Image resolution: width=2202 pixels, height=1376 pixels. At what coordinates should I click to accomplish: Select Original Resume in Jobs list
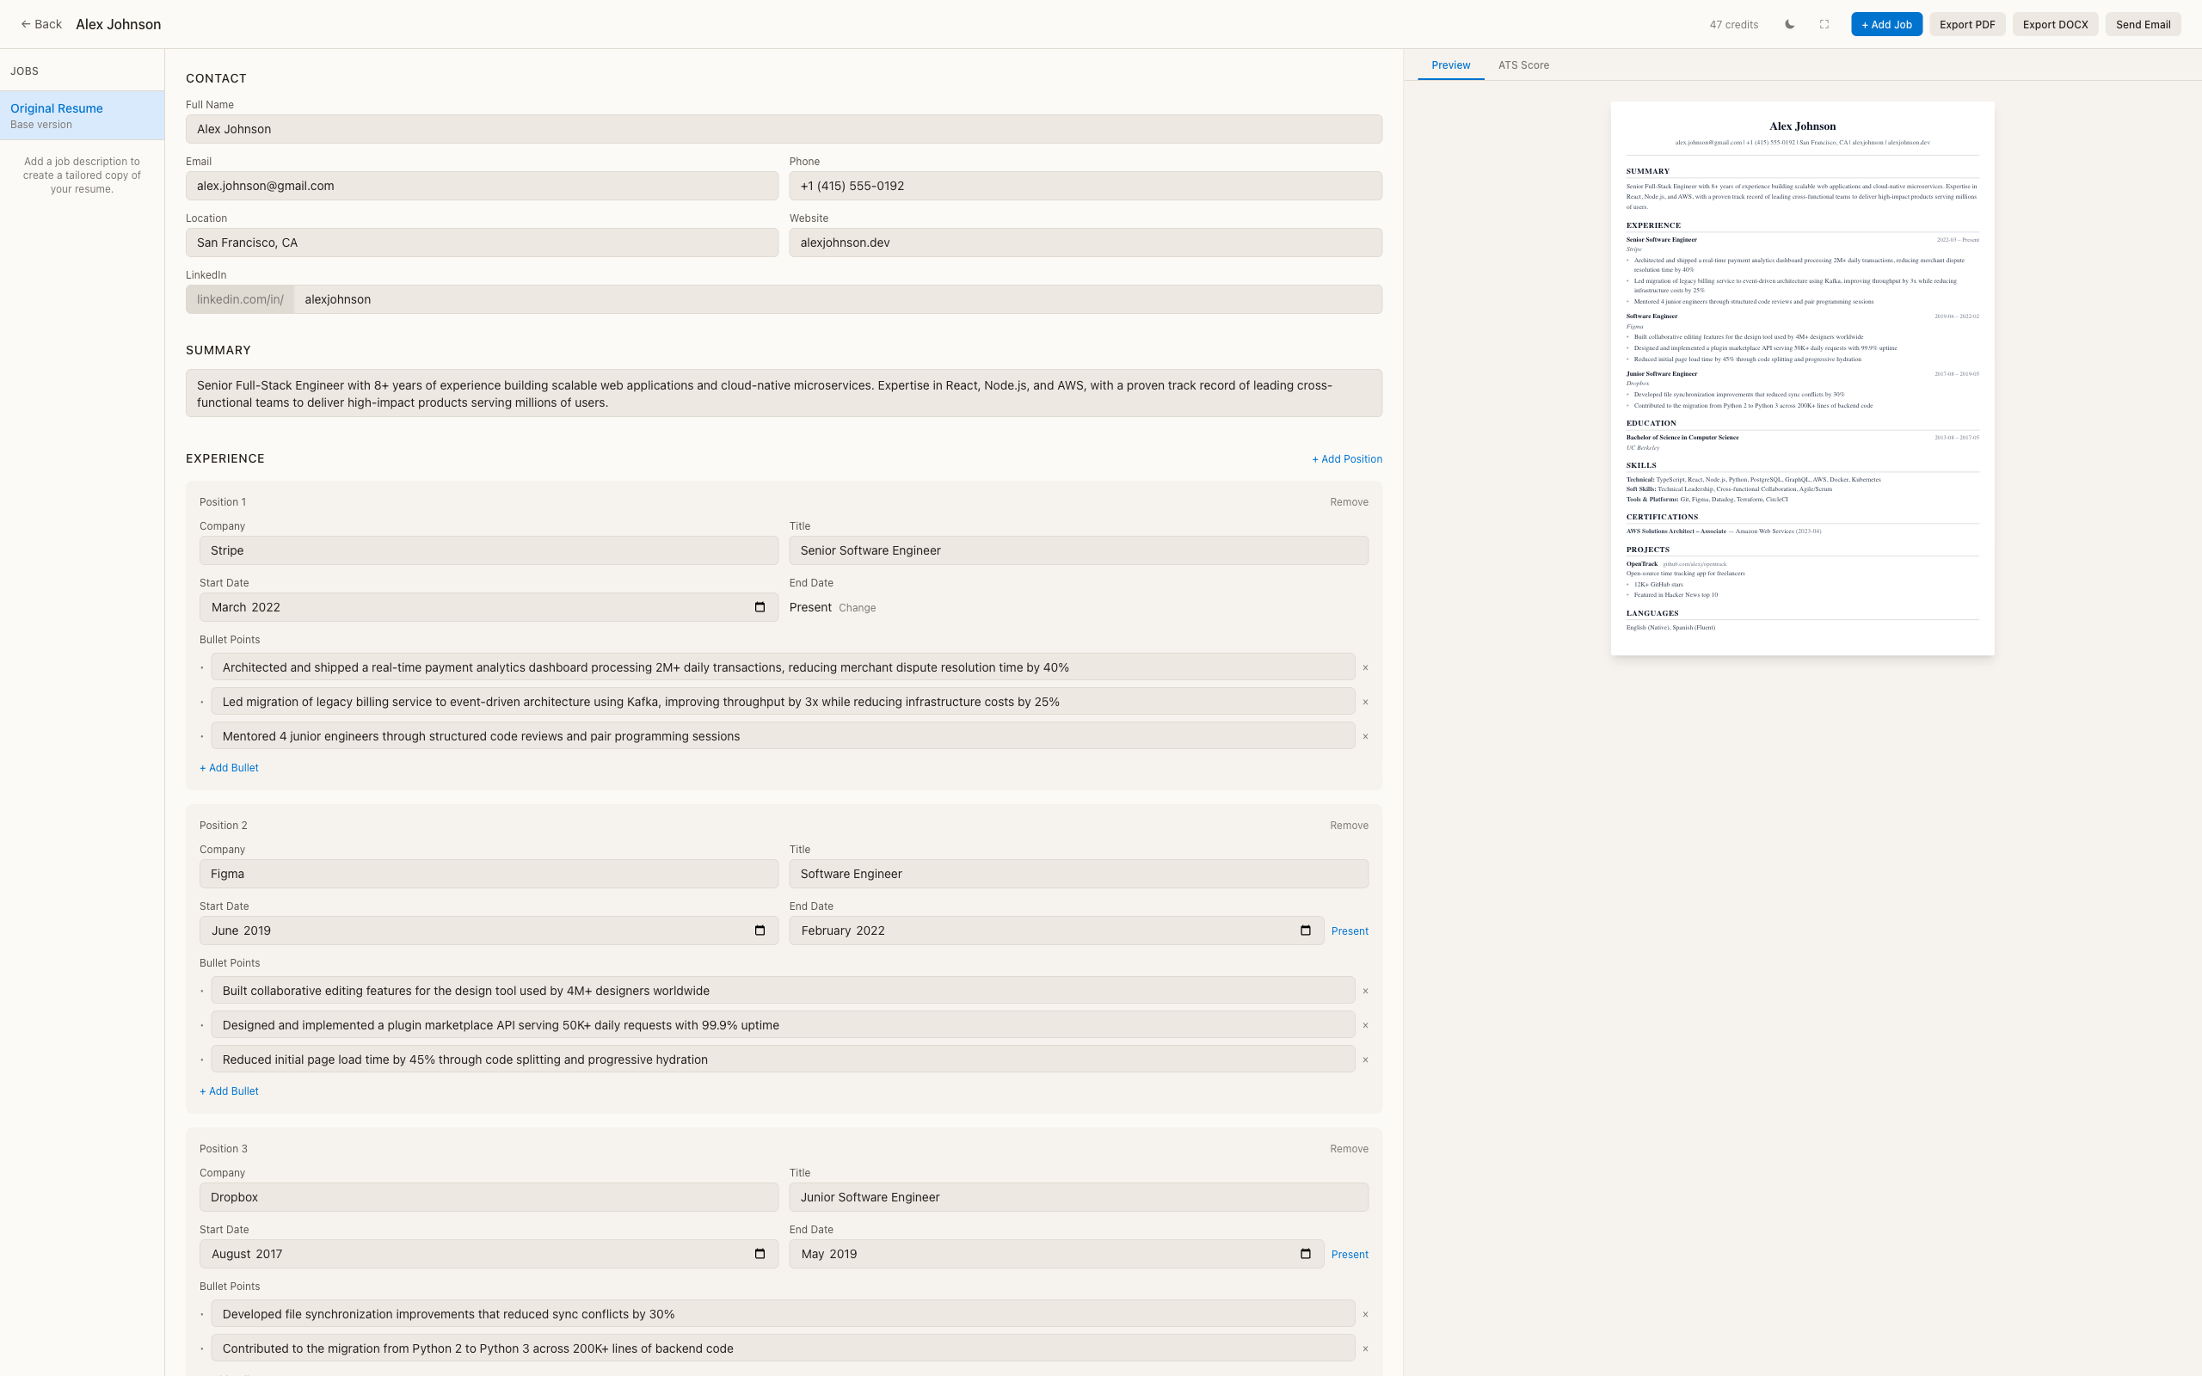82,115
